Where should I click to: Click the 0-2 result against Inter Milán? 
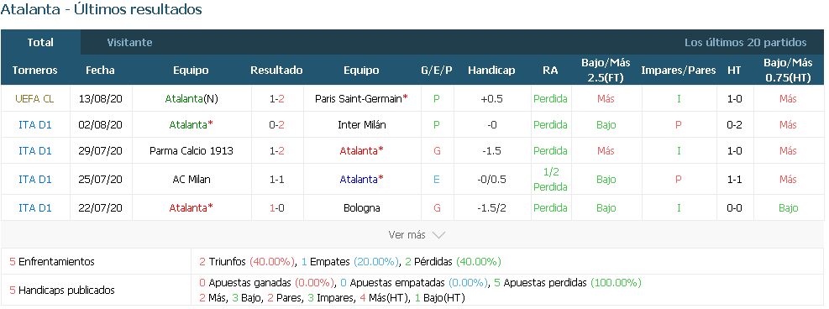tap(276, 124)
